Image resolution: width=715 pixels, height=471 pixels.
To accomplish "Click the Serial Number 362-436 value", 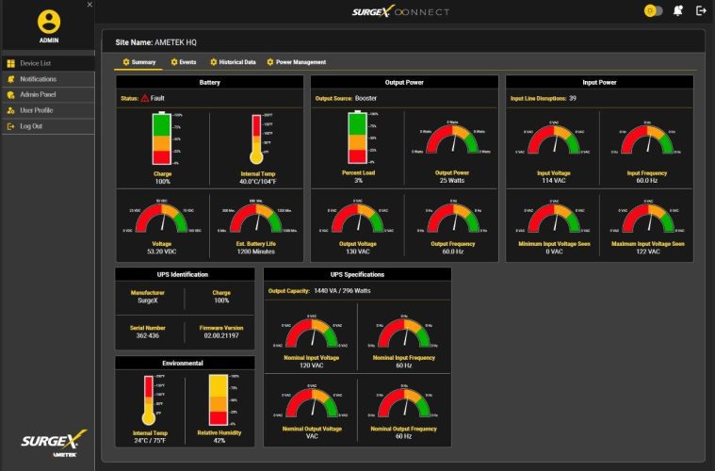I will tap(147, 335).
